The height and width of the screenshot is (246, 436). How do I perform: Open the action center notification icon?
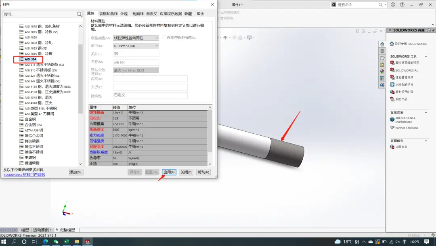pyautogui.click(x=427, y=242)
